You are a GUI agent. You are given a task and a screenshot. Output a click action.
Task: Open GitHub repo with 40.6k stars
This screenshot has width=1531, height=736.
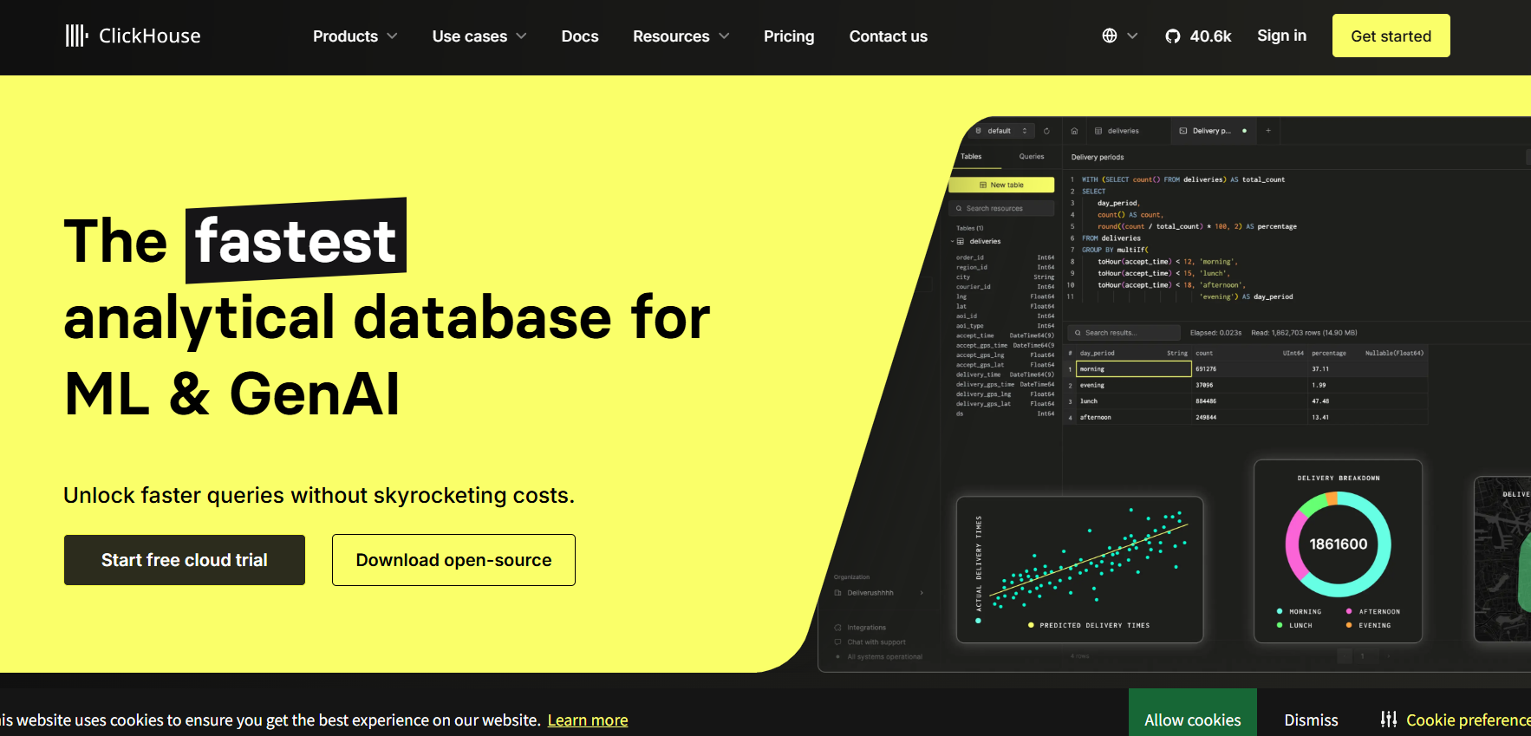tap(1198, 36)
